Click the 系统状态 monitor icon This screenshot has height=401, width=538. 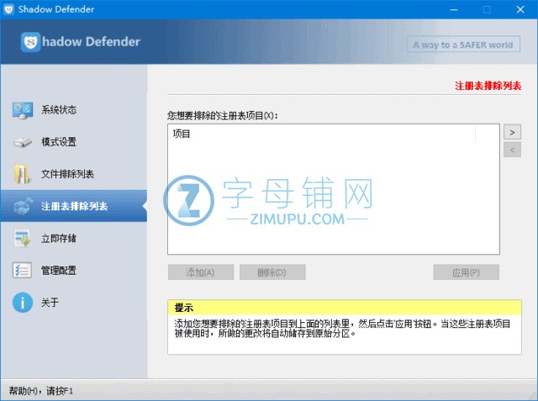(23, 110)
